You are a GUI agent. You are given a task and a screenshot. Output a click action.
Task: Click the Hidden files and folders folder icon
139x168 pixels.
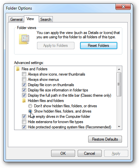tap(24, 101)
